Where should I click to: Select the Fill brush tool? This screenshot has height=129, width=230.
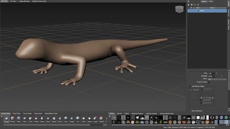click(78, 119)
